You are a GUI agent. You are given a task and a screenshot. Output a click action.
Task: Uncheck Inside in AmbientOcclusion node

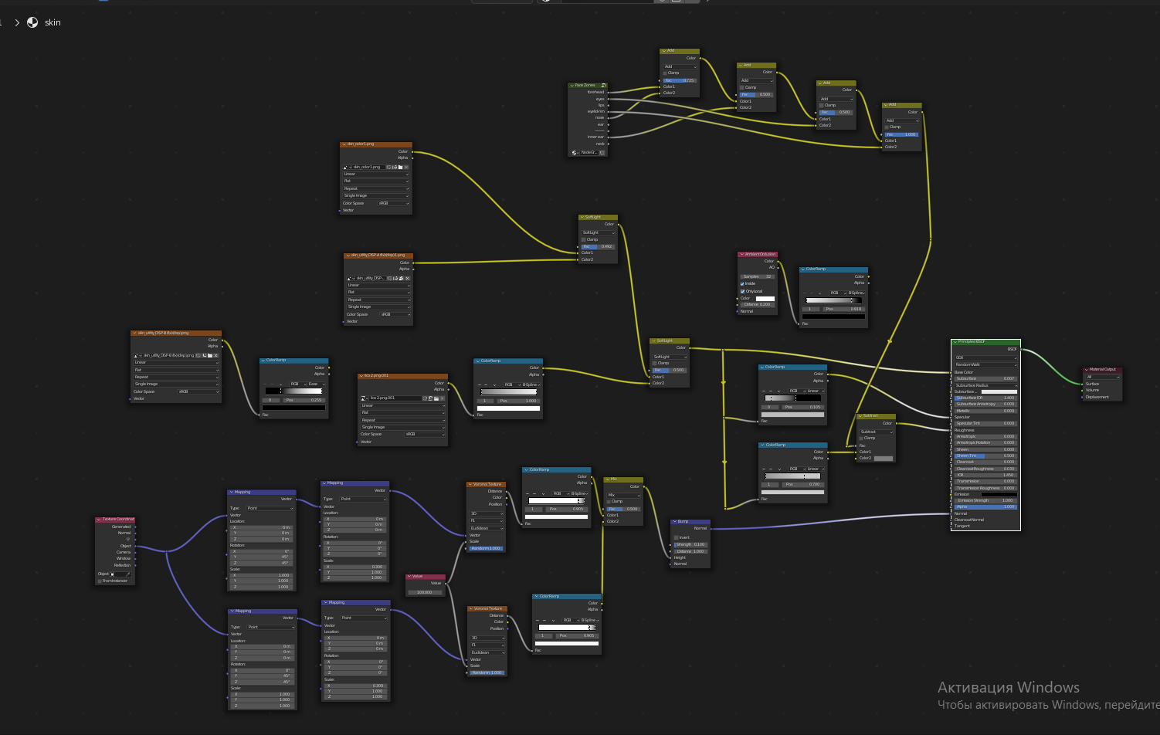click(742, 283)
